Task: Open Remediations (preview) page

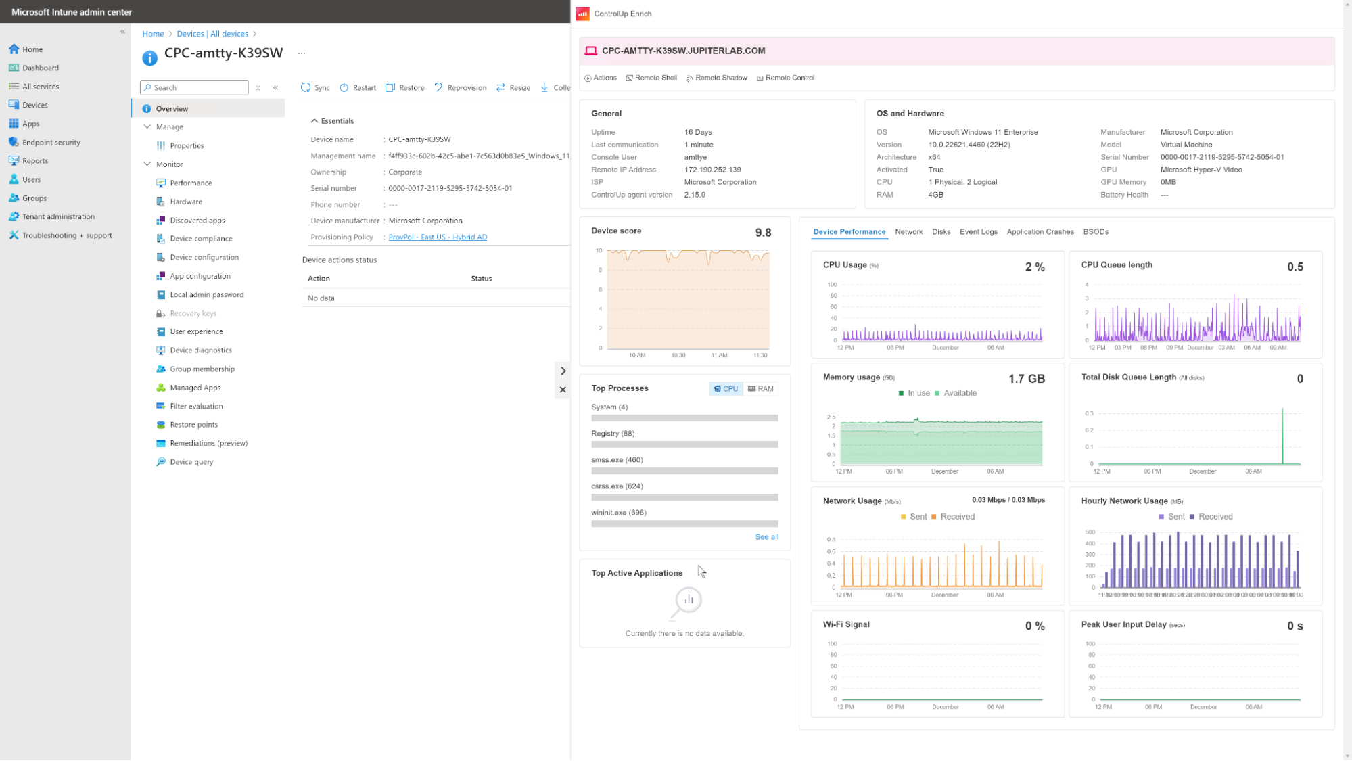Action: coord(208,444)
